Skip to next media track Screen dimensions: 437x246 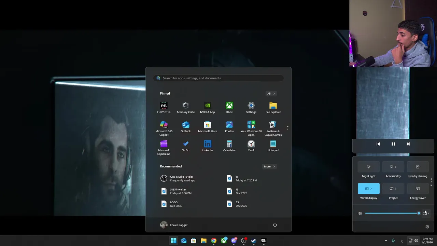[408, 144]
